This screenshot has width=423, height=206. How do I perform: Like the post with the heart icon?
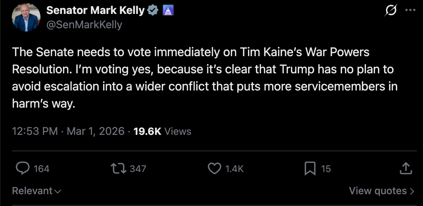(214, 168)
